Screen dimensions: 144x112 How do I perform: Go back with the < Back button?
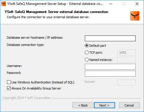(83, 105)
